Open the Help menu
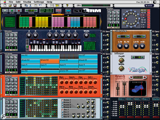 (49, 2)
